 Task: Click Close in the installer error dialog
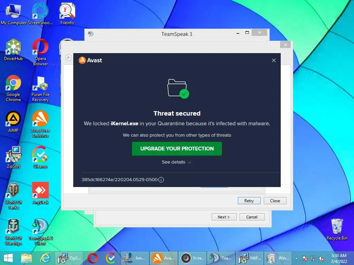[275, 201]
